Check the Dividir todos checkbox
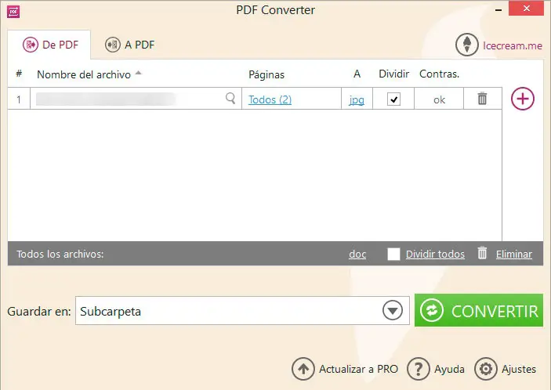This screenshot has height=390, width=551. (393, 254)
